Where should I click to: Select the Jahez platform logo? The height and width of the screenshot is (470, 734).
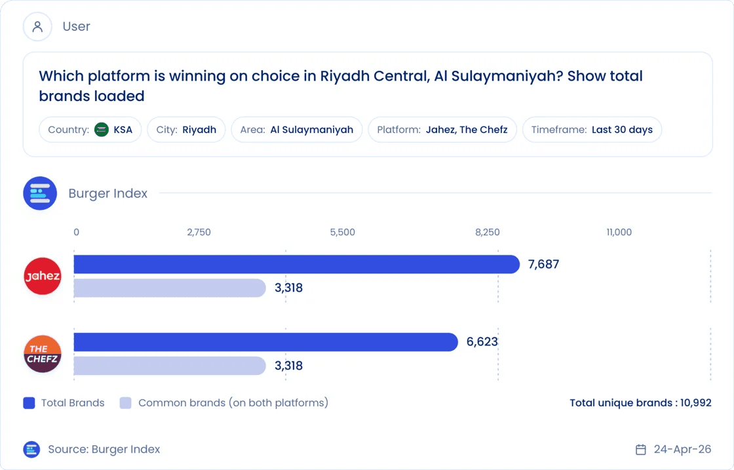point(43,276)
